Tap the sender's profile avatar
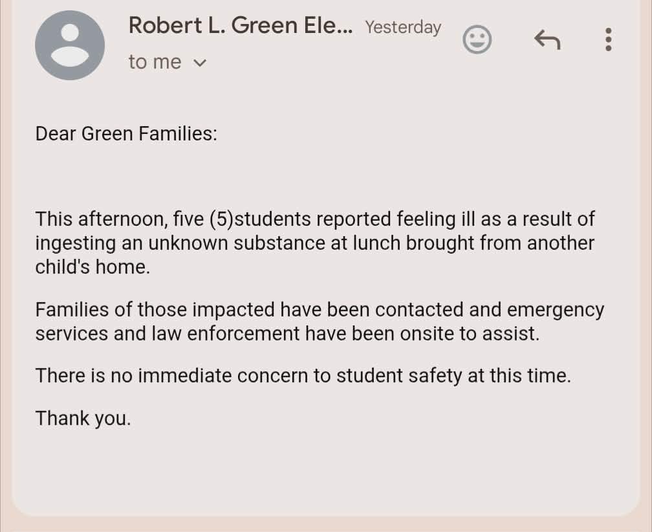 coord(70,45)
